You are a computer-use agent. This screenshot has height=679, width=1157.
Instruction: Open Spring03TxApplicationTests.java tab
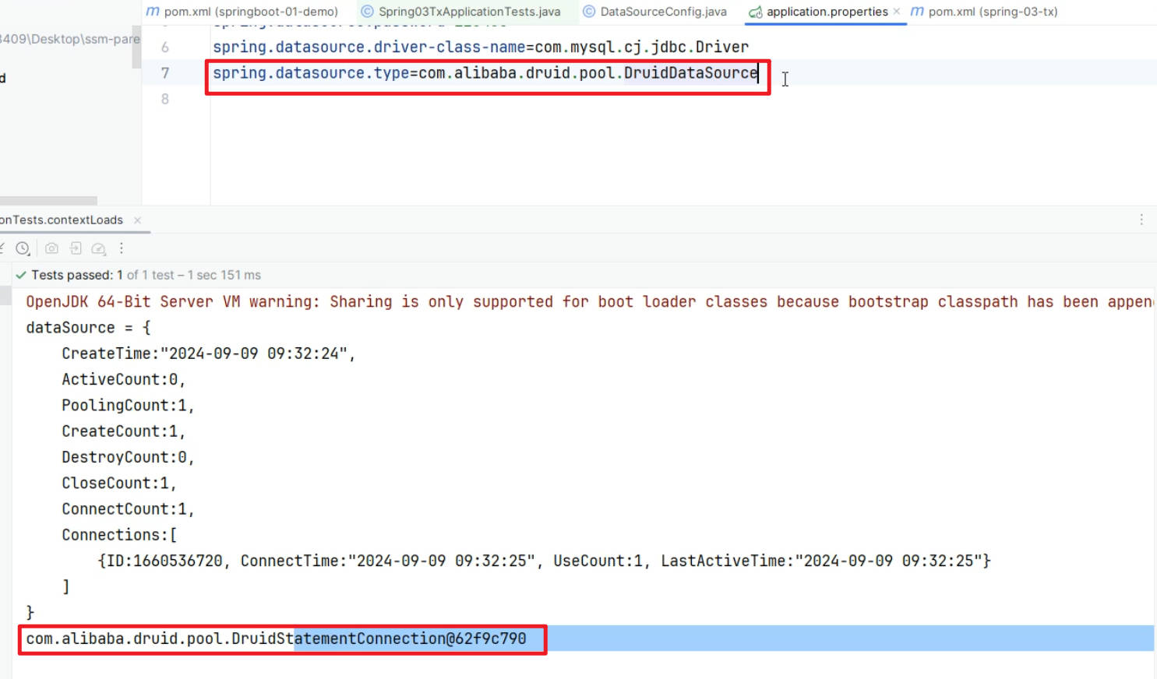click(x=469, y=12)
